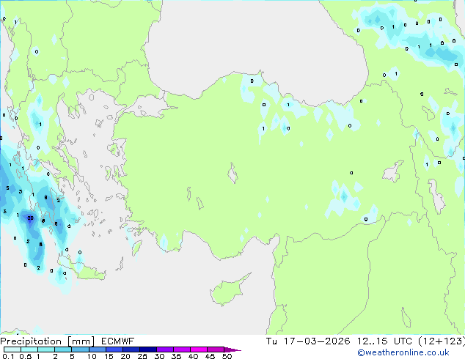Click the island of Cyprus on the map
Viewport: 465px width, 359px height.
point(228,290)
